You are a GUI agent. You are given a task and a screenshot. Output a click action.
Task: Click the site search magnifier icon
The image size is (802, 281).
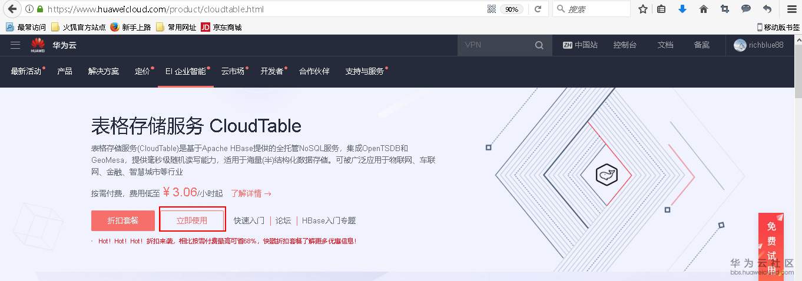pos(539,45)
